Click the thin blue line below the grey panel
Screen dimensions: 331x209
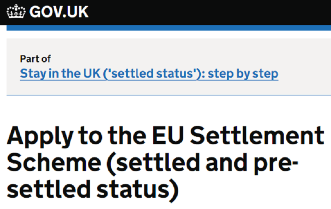pos(169,95)
